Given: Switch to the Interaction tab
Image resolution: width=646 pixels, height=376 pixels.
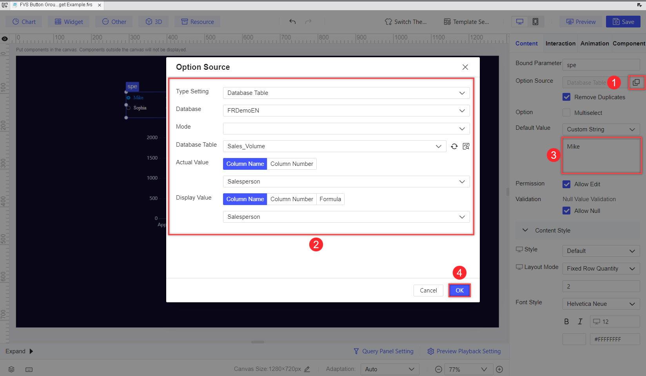Looking at the screenshot, I should (x=561, y=44).
